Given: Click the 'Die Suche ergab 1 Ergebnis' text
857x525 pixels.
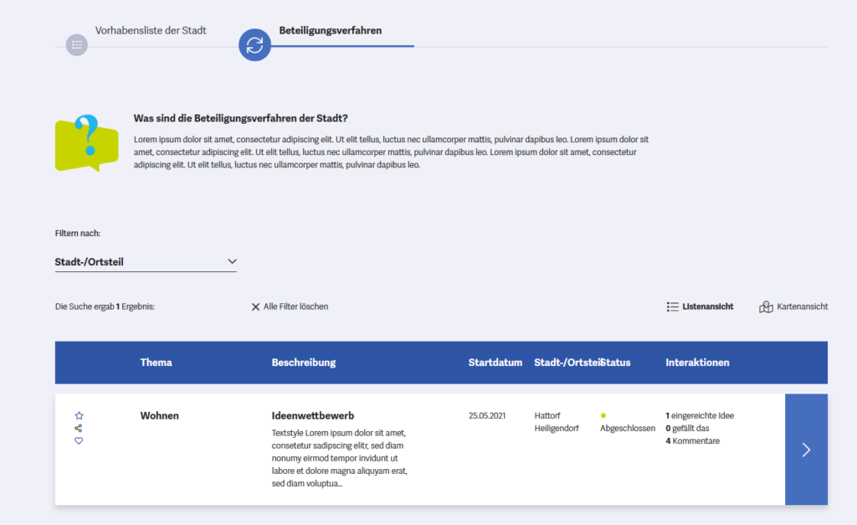Looking at the screenshot, I should (x=105, y=306).
